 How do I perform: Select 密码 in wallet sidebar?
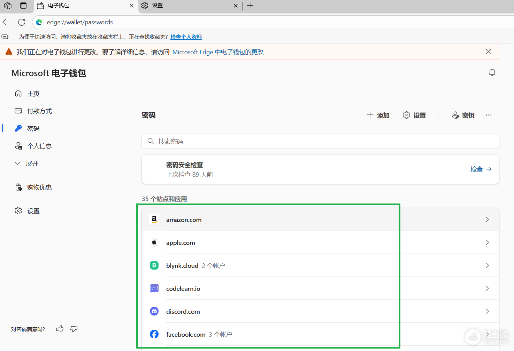pyautogui.click(x=33, y=128)
